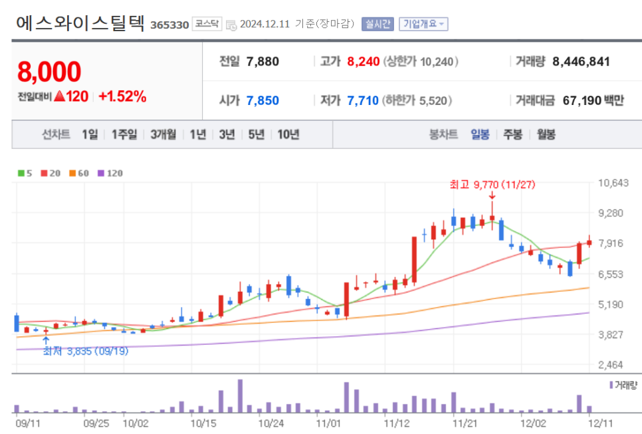
Task: Click the 7,916 price axis label
Action: [611, 244]
